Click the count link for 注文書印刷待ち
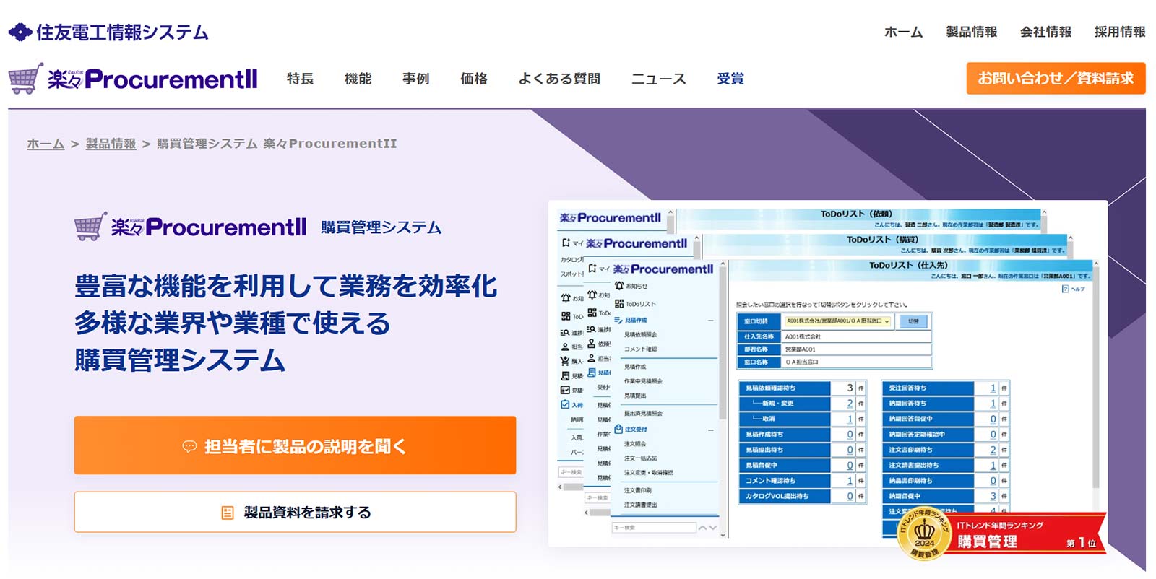This screenshot has height=579, width=1156. click(993, 450)
